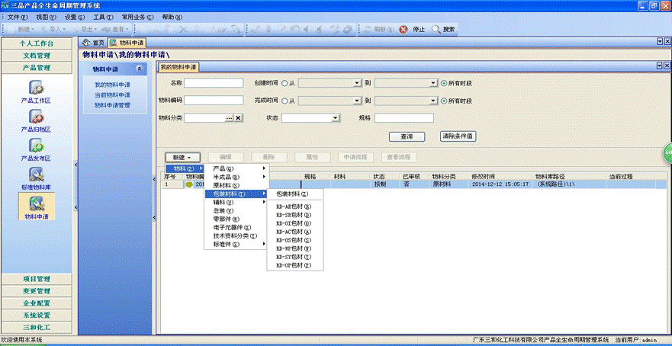Select the 创建时间 从 radio button

click(x=285, y=83)
